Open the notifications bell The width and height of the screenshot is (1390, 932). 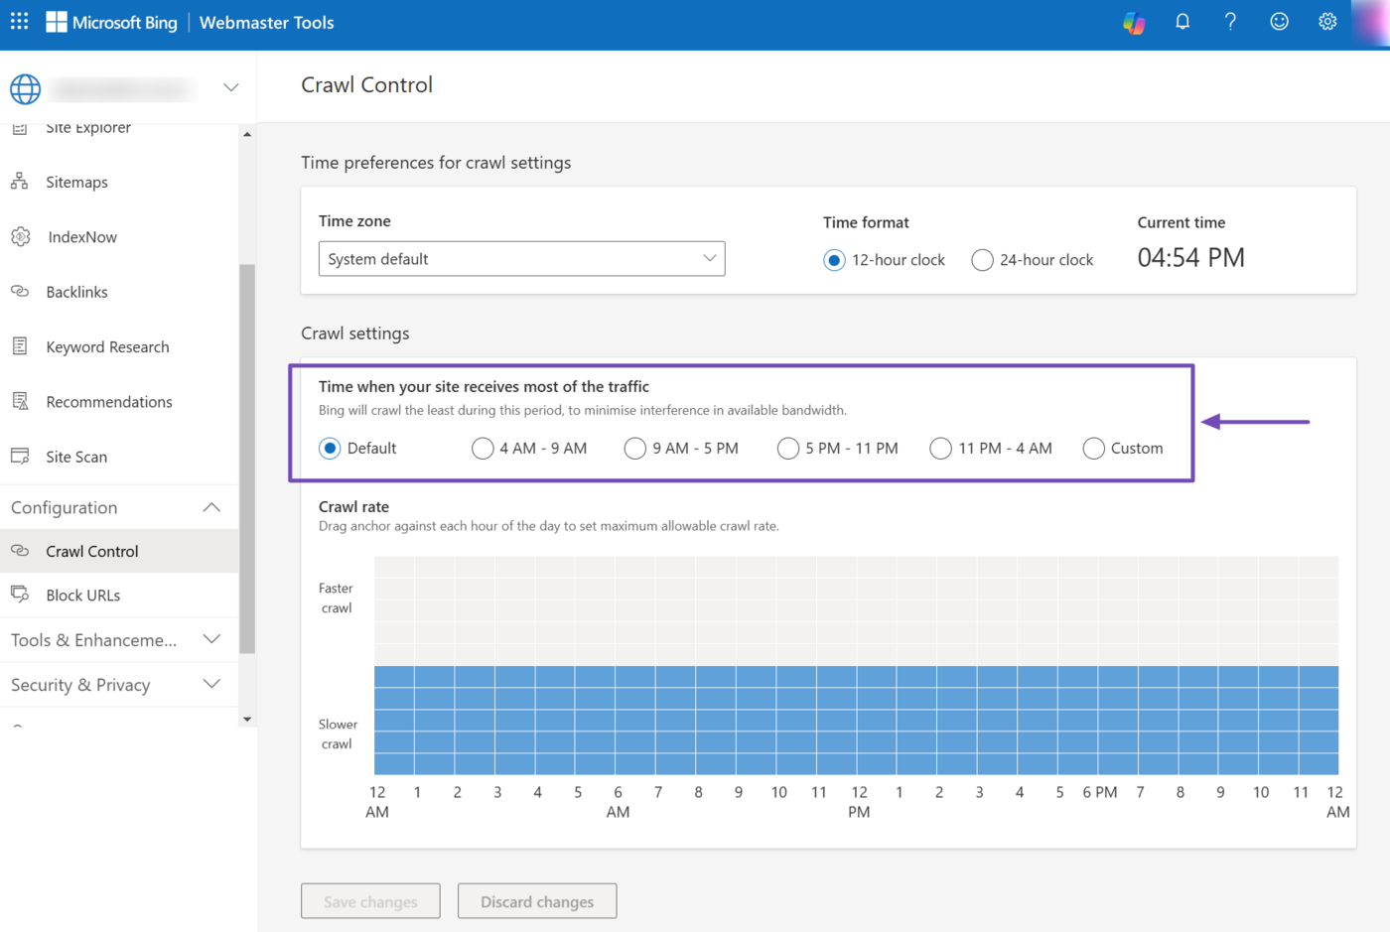tap(1181, 22)
